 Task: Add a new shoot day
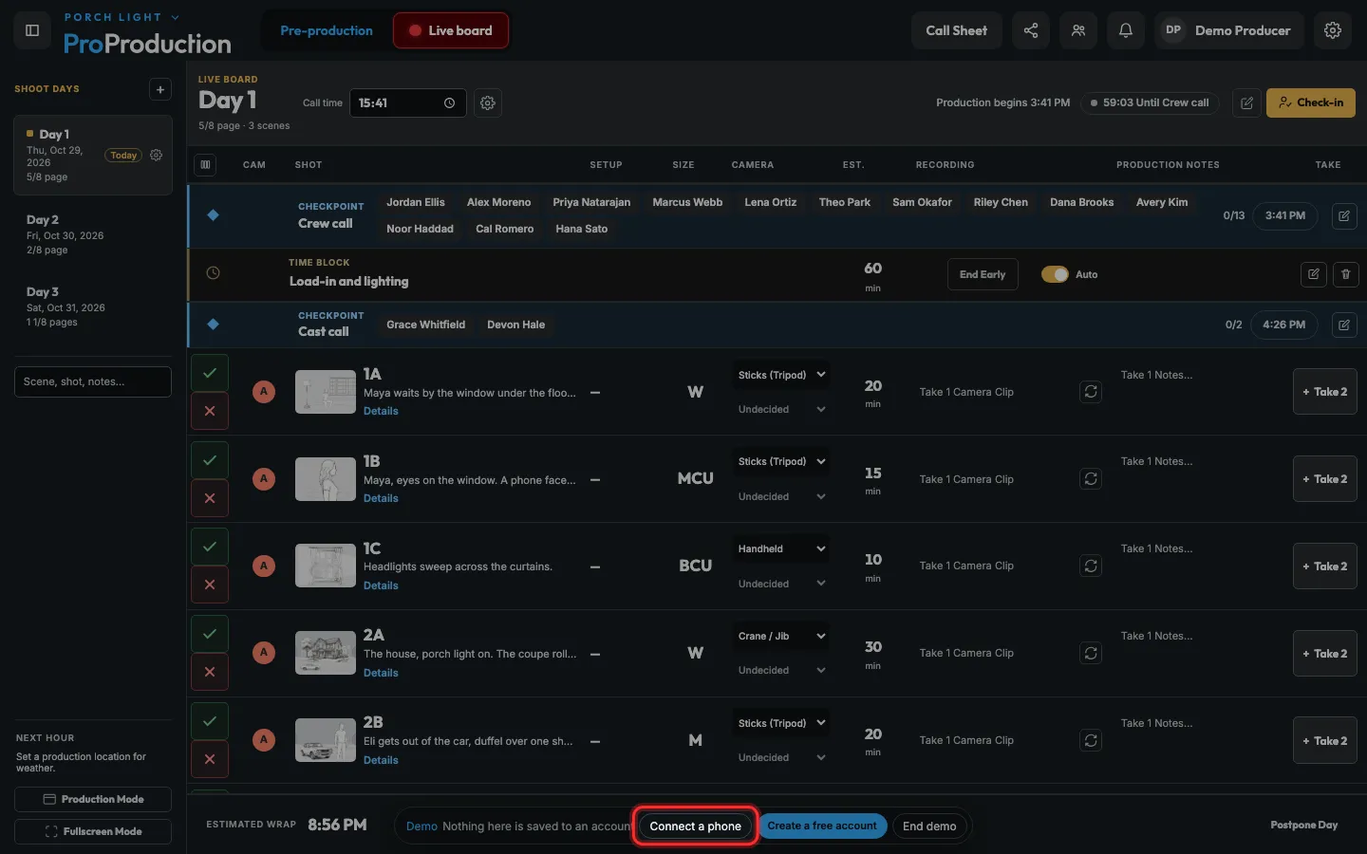click(160, 89)
